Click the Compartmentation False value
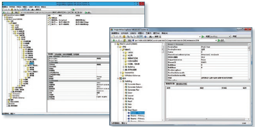The width and height of the screenshot is (255, 127). (204, 60)
